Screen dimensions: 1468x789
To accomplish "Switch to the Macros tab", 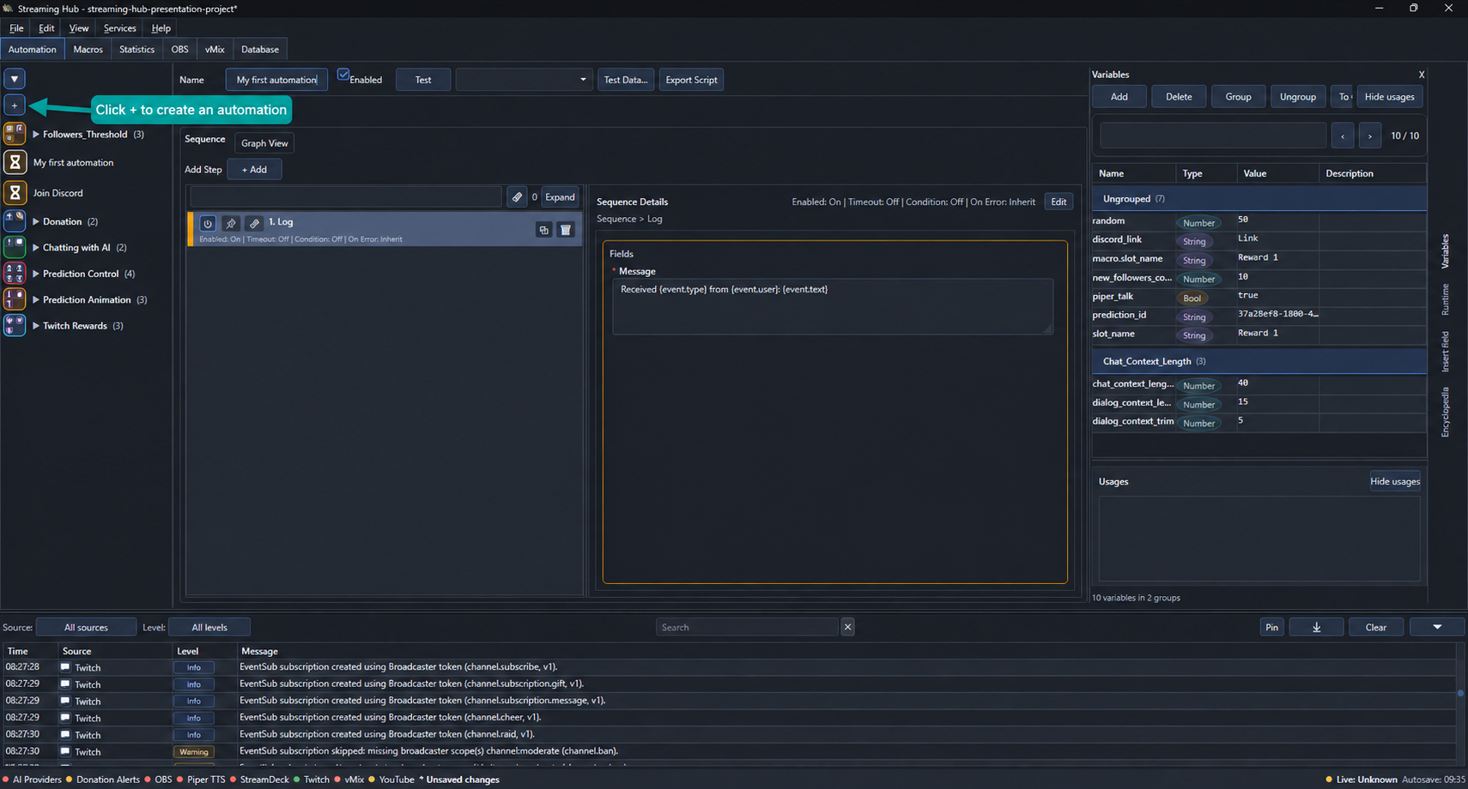I will pyautogui.click(x=88, y=50).
